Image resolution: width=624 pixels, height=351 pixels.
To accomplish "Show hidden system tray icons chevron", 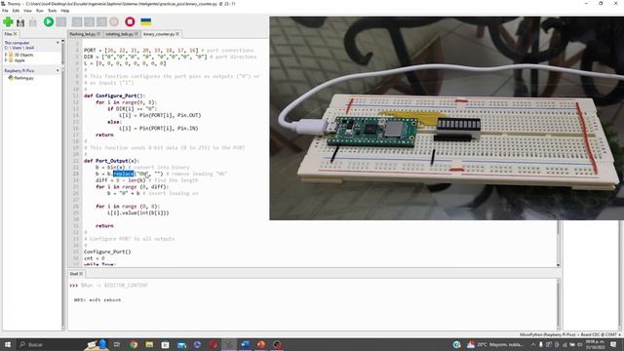I will 533,344.
